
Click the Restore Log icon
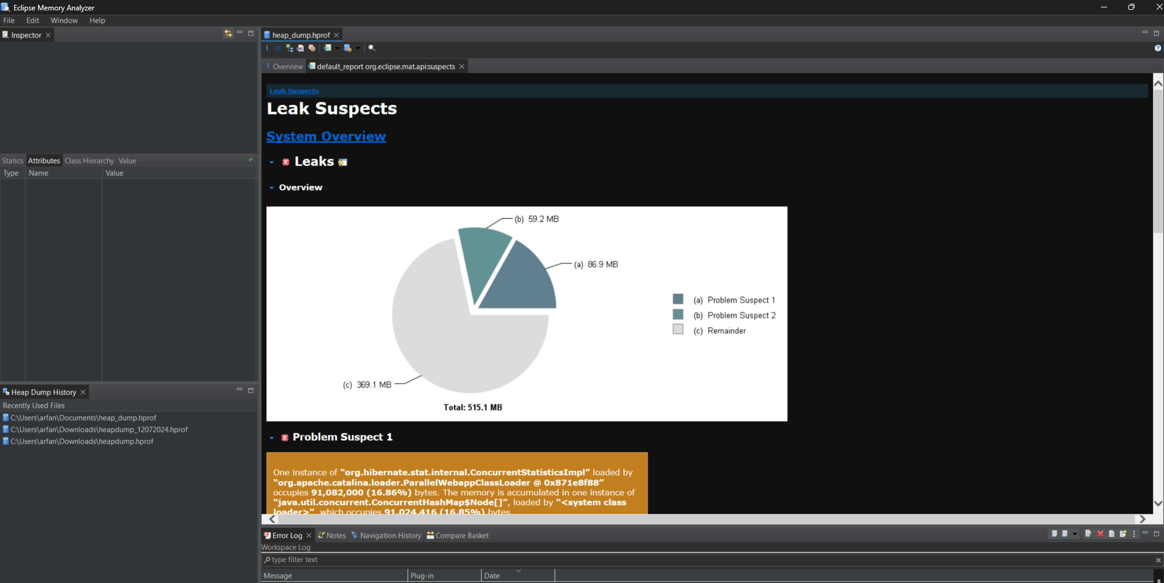coord(1123,533)
